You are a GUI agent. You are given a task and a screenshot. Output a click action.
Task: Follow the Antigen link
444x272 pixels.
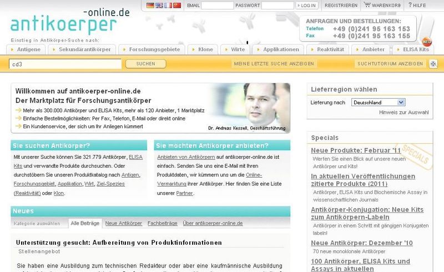click(130, 175)
